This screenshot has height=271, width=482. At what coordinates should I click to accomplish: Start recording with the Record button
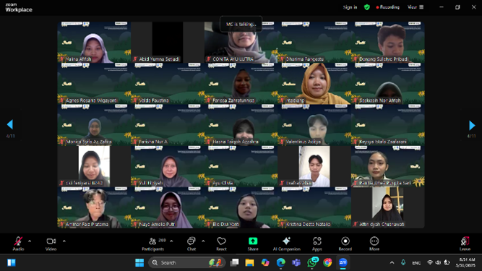(x=345, y=244)
